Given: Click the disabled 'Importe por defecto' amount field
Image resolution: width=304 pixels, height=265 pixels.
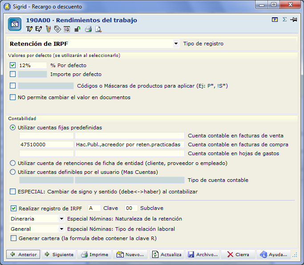Looking at the screenshot, I should (32, 74).
